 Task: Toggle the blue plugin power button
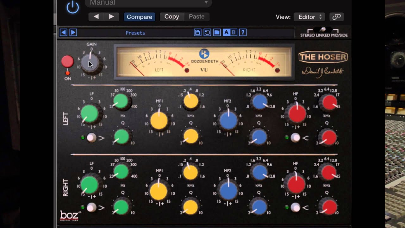73,7
